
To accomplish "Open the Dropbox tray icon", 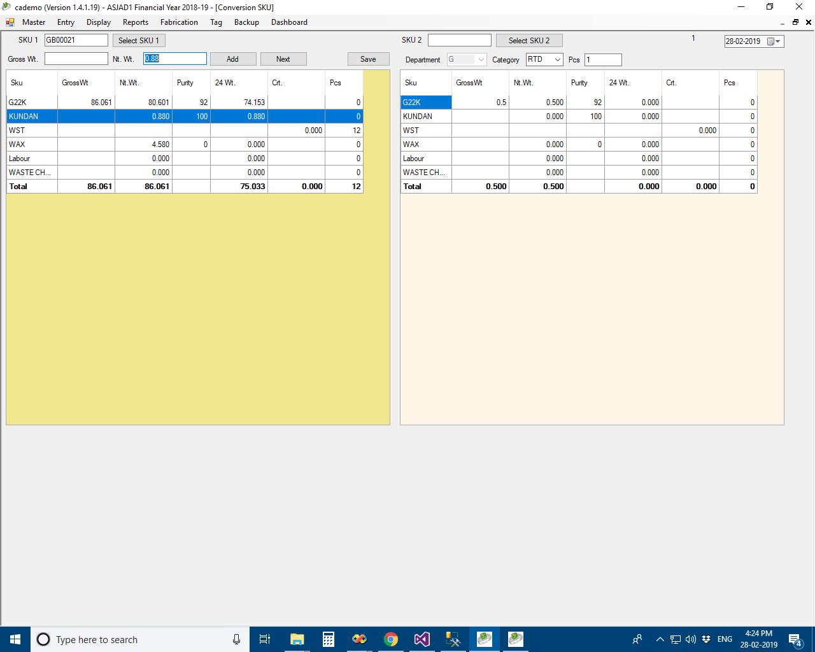I will tap(706, 639).
